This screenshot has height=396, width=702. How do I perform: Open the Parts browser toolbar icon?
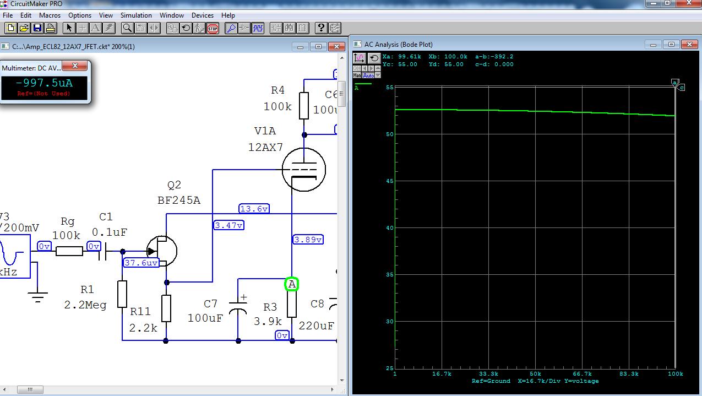click(276, 28)
